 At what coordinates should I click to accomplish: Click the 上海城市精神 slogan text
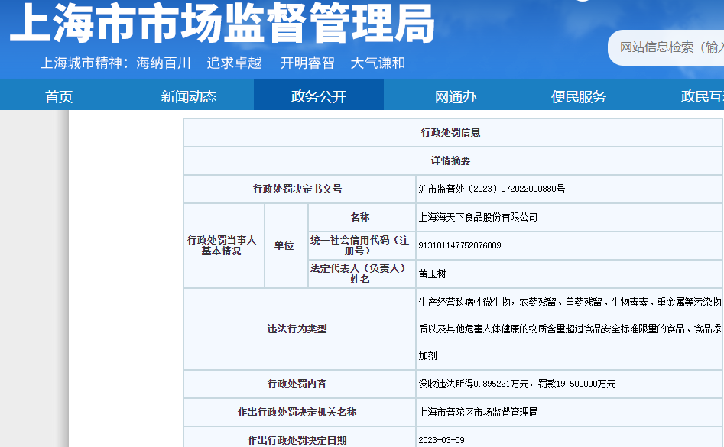point(222,63)
